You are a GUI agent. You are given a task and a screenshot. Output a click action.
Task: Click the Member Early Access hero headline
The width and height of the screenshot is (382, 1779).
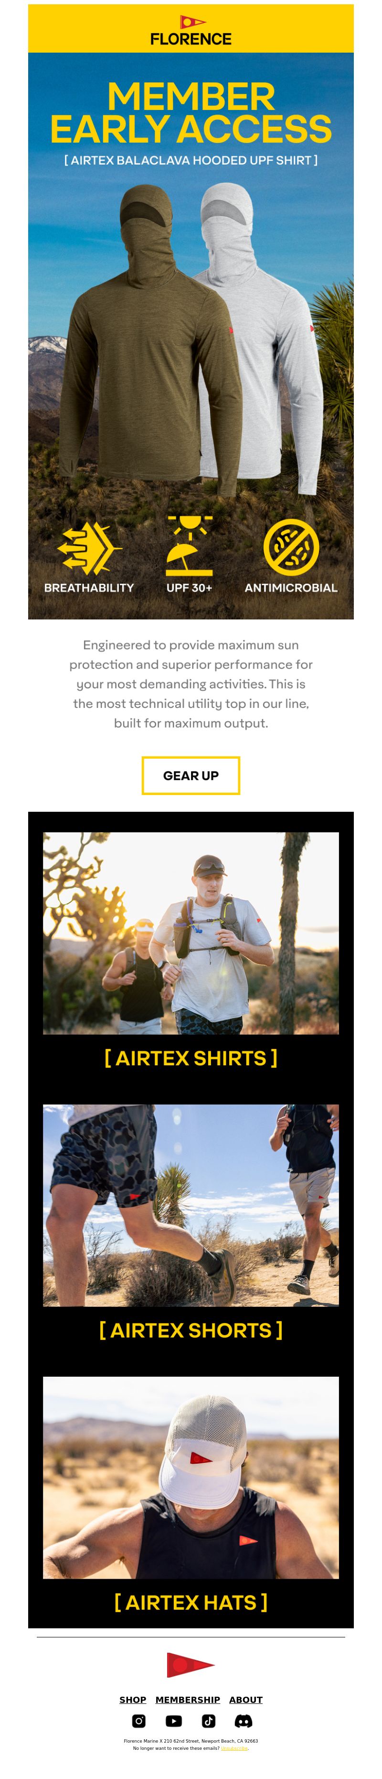(191, 112)
